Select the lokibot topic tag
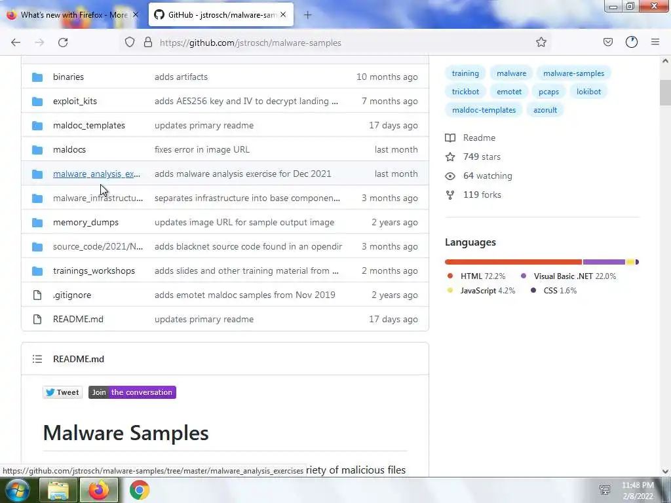Viewport: 671px width, 503px height. pyautogui.click(x=588, y=92)
